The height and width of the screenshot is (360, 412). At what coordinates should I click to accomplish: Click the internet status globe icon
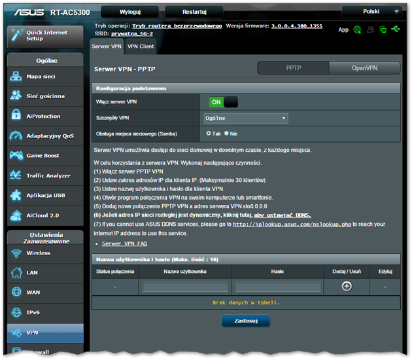click(x=357, y=29)
